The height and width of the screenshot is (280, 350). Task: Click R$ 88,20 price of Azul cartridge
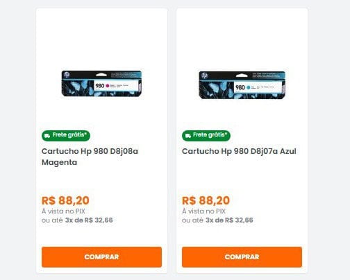click(x=206, y=200)
